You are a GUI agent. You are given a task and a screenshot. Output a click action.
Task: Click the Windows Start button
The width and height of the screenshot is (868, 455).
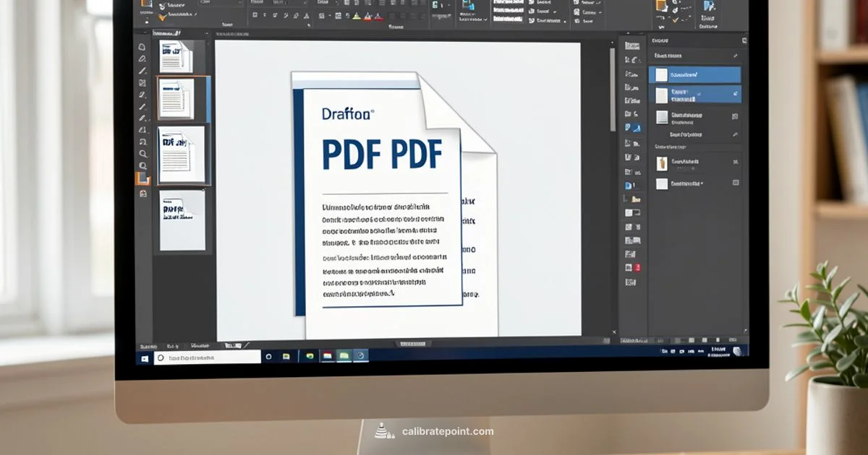[x=145, y=357]
